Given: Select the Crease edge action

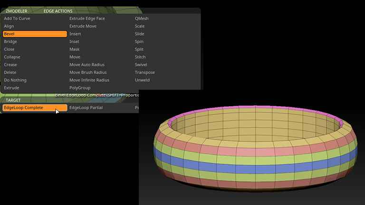Looking at the screenshot, I should click(10, 65).
